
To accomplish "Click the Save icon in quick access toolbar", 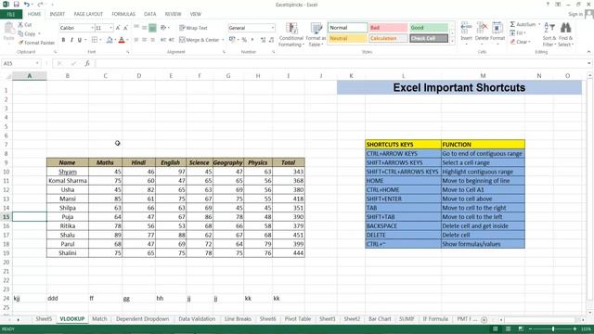I will [17, 5].
